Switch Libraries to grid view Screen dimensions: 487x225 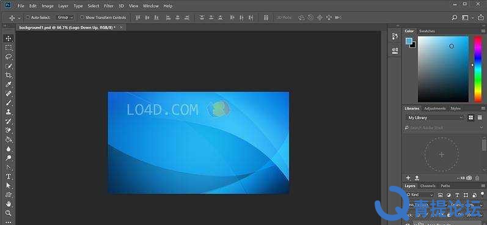tap(471, 117)
